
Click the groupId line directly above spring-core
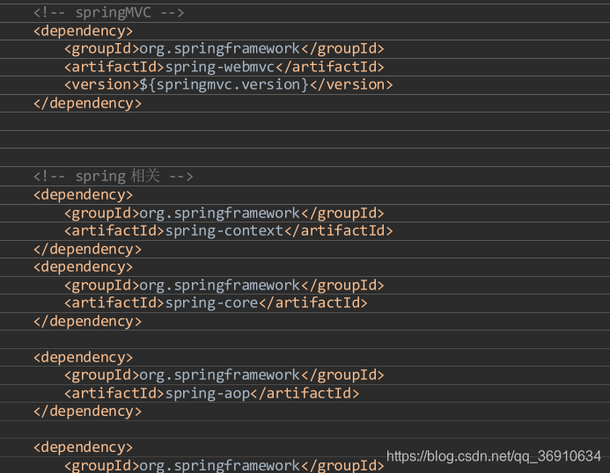[224, 286]
